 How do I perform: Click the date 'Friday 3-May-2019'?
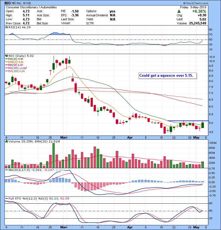(x=193, y=7)
